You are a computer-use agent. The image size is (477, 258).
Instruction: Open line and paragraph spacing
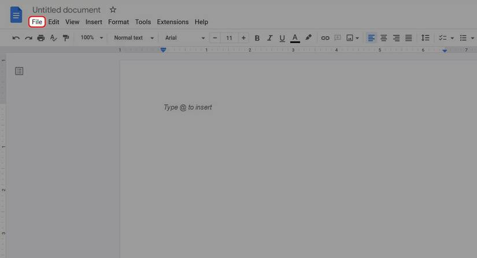point(426,38)
